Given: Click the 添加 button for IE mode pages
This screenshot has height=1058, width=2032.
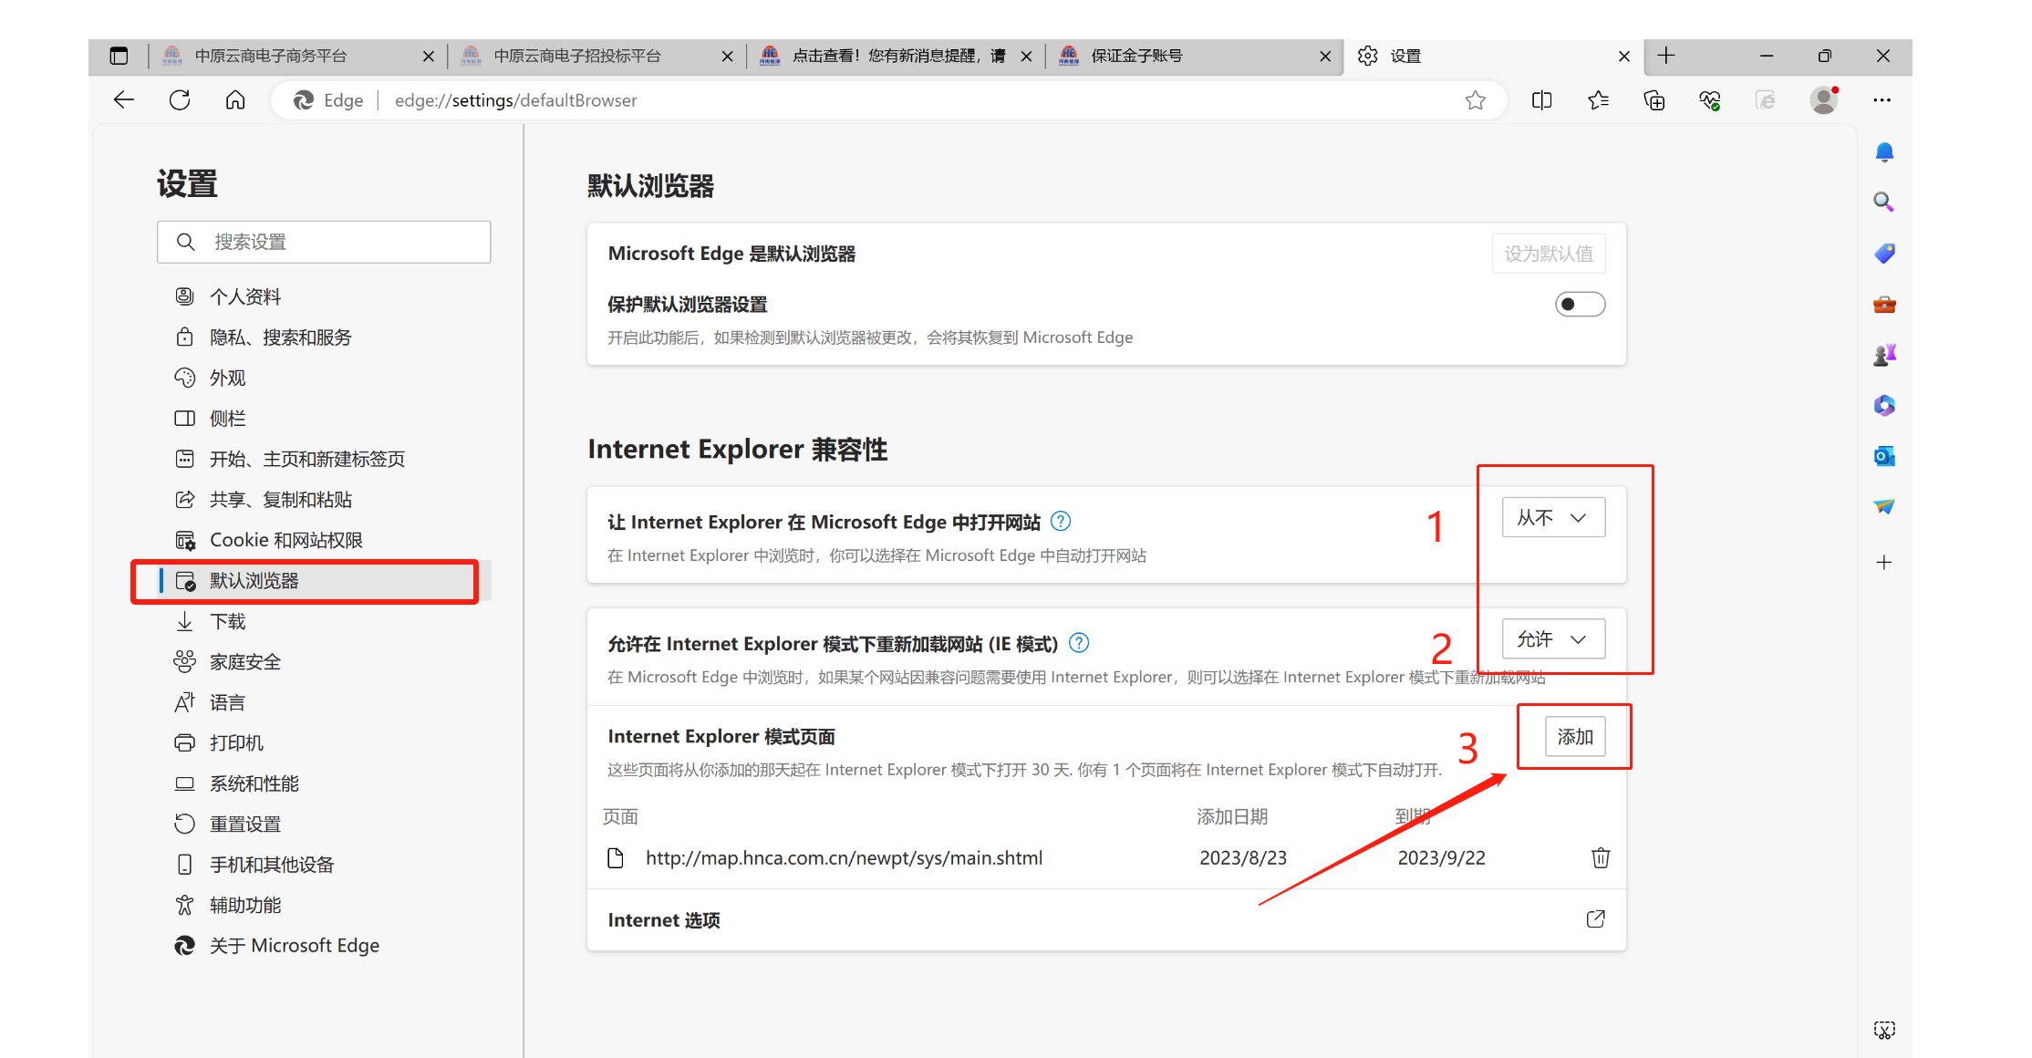Looking at the screenshot, I should (1574, 737).
